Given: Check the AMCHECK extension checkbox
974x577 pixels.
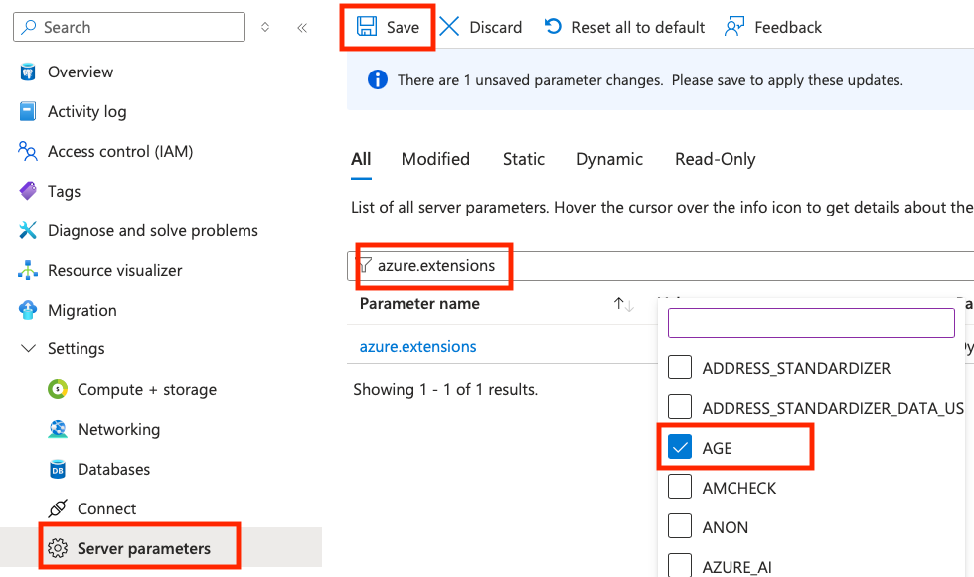Looking at the screenshot, I should point(680,487).
